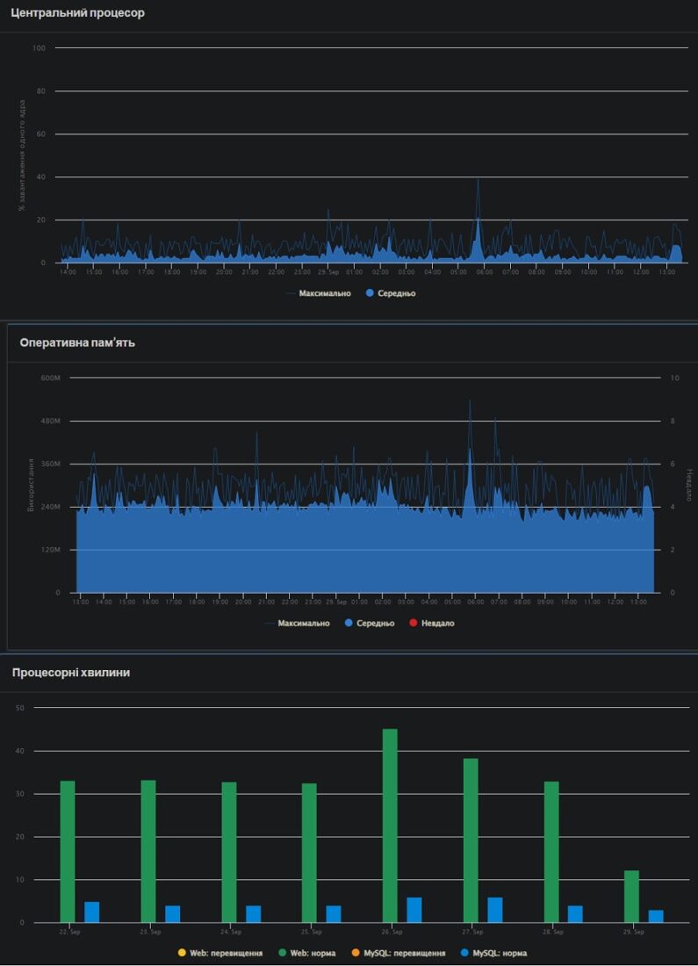Image resolution: width=698 pixels, height=966 pixels.
Task: Click the Центральний процесор heading
Action: pyautogui.click(x=77, y=13)
